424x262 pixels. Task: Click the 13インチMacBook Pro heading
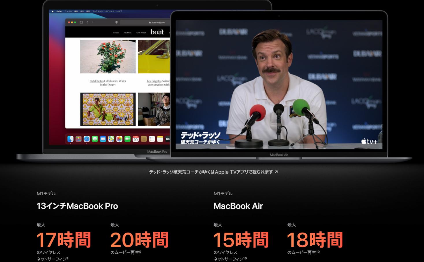[77, 206]
